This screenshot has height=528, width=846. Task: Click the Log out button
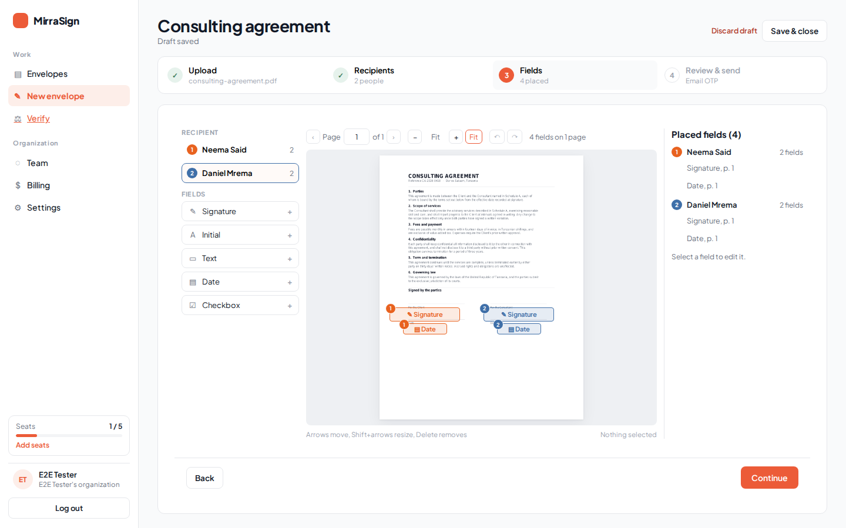[x=69, y=508]
